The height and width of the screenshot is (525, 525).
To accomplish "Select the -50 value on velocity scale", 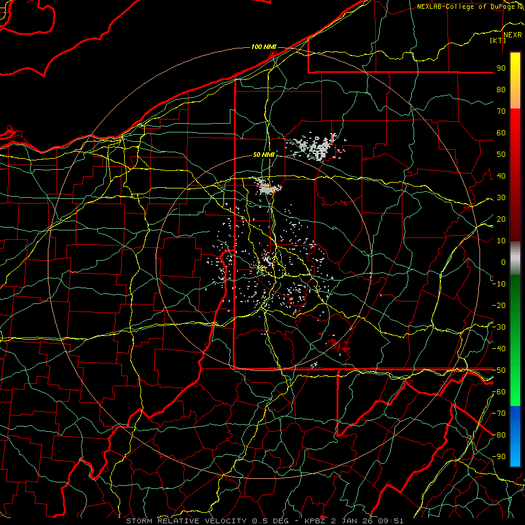I will [499, 370].
